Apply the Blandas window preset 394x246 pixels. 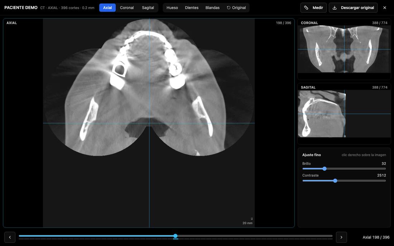[212, 8]
